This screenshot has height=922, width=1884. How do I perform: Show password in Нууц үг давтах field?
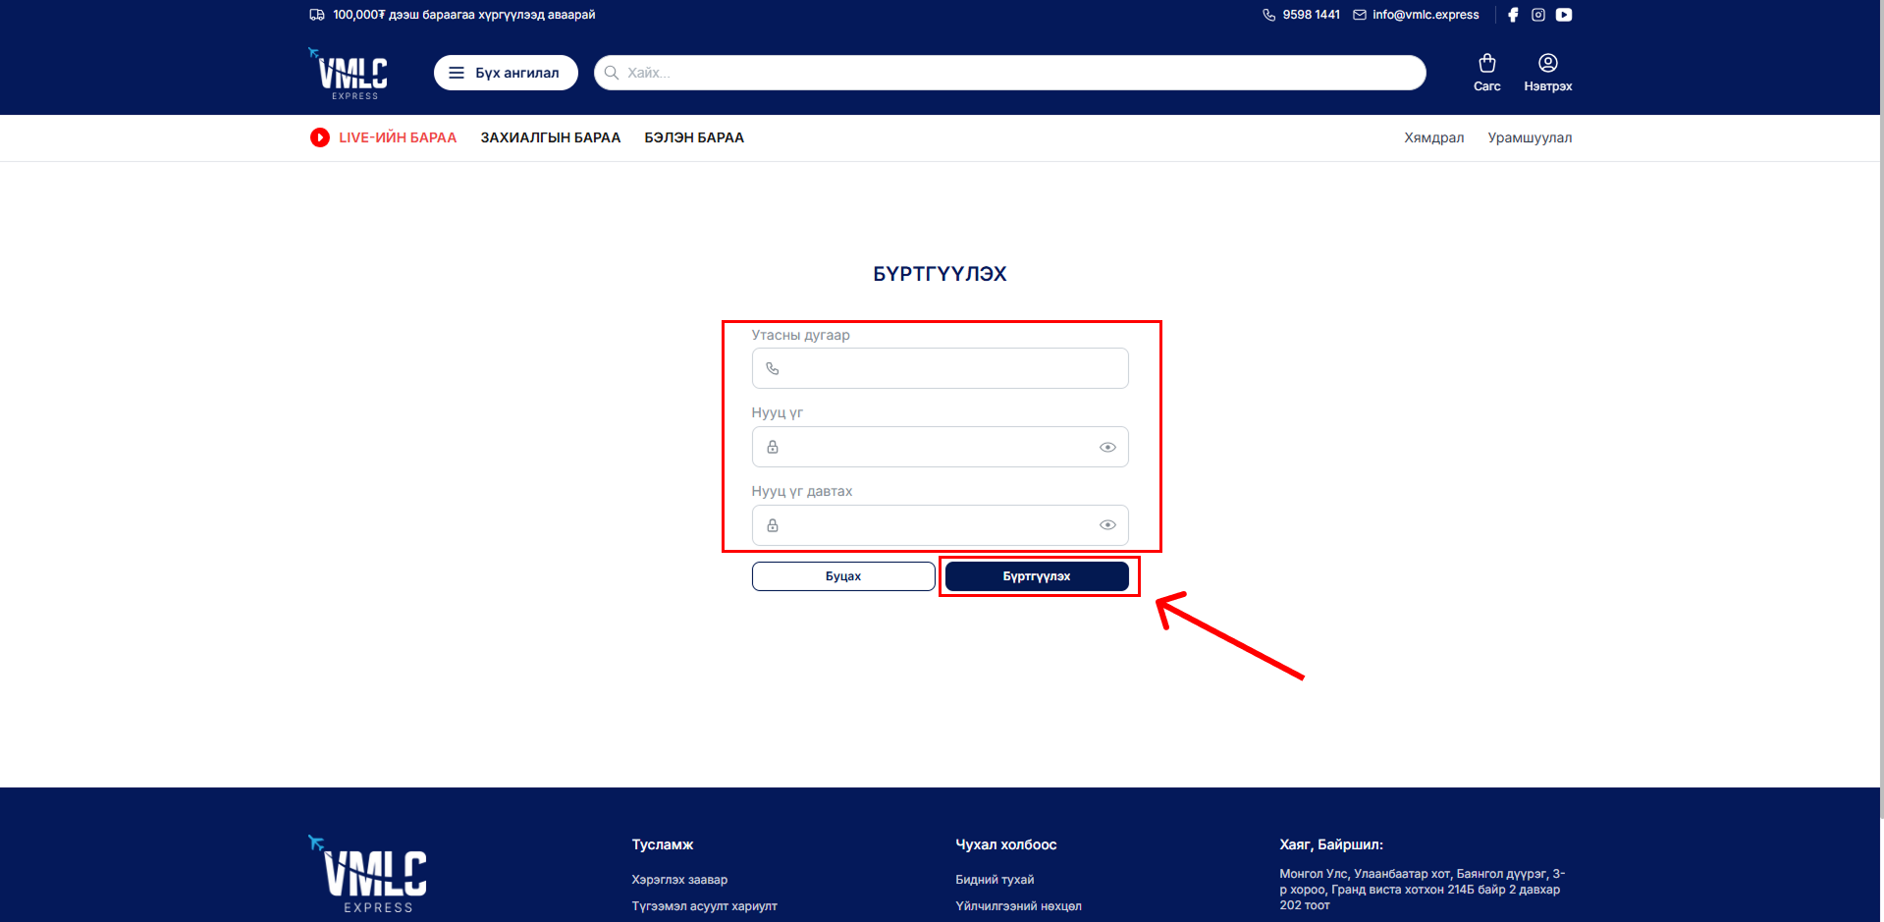click(x=1107, y=525)
